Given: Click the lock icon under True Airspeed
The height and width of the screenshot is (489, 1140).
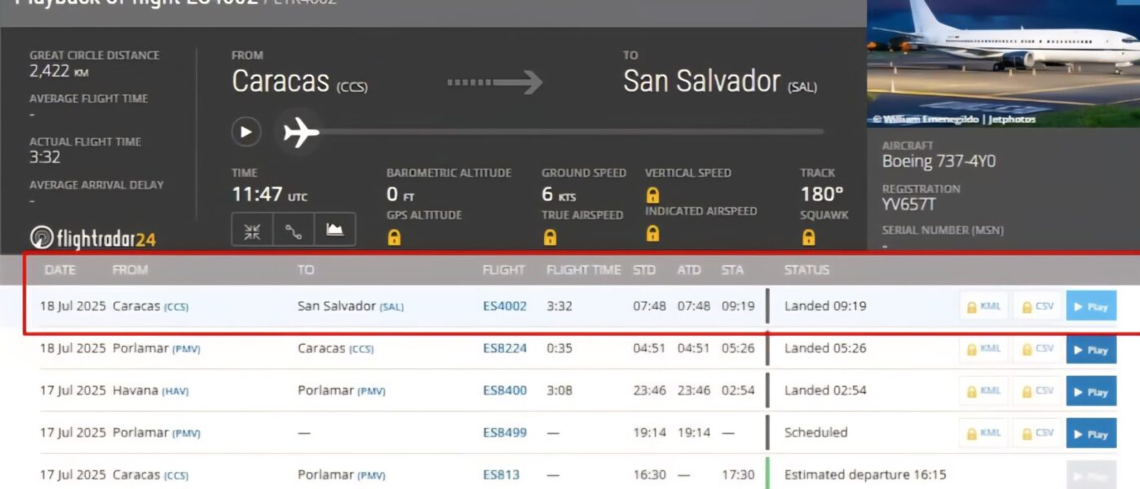Looking at the screenshot, I should [550, 238].
